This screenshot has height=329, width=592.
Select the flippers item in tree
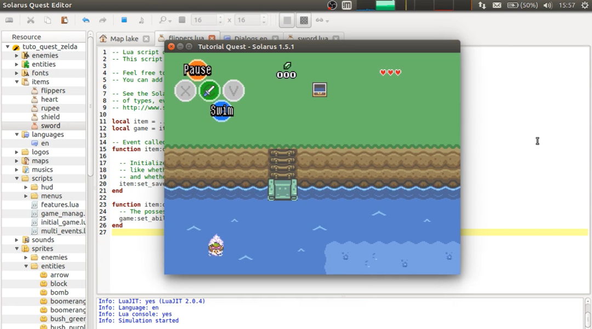(53, 90)
